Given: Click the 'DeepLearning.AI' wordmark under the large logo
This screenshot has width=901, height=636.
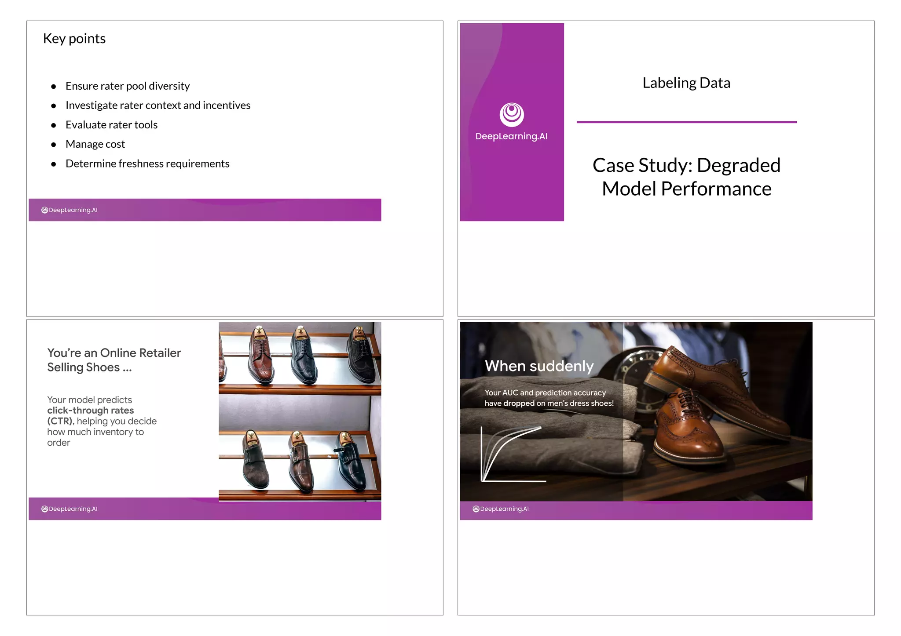Looking at the screenshot, I should click(512, 136).
